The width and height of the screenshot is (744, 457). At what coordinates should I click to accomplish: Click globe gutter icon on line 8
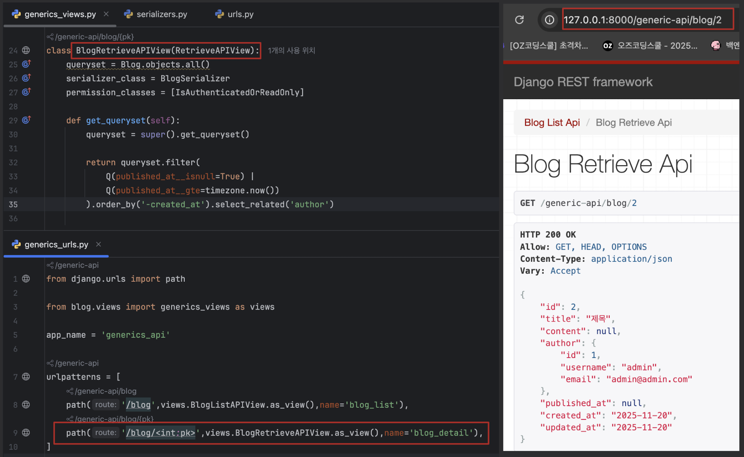pyautogui.click(x=26, y=405)
